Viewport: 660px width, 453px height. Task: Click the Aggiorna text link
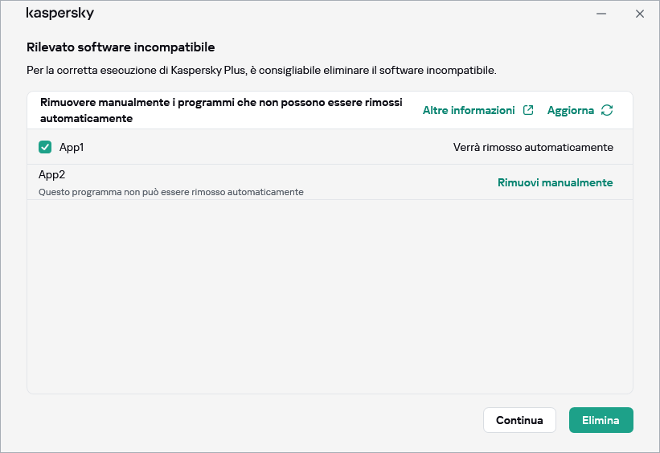click(570, 110)
